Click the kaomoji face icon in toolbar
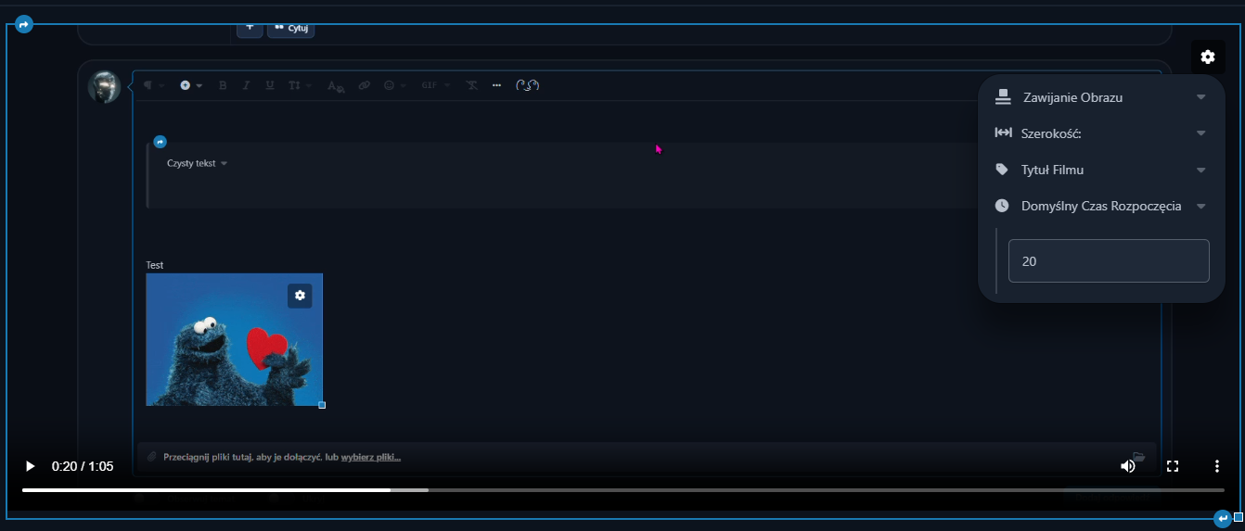The width and height of the screenshot is (1245, 531). tap(527, 85)
